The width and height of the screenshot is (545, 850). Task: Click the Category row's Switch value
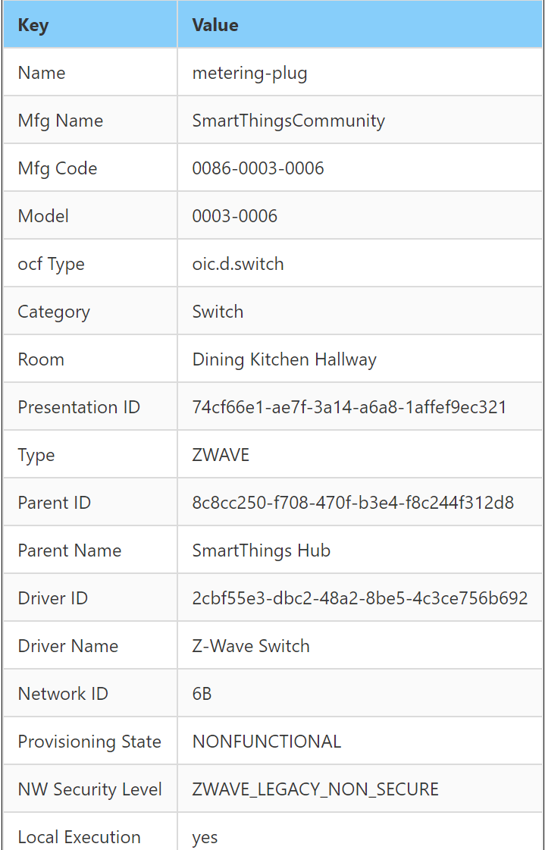pos(218,312)
